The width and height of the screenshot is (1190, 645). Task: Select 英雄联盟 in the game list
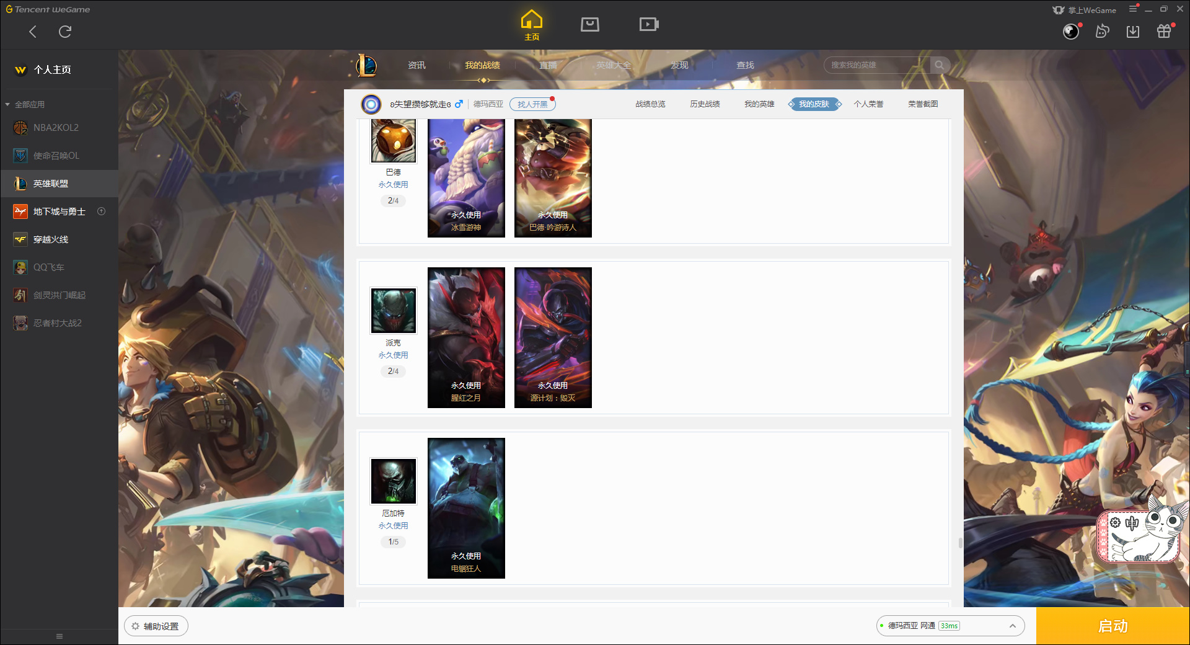click(x=59, y=184)
